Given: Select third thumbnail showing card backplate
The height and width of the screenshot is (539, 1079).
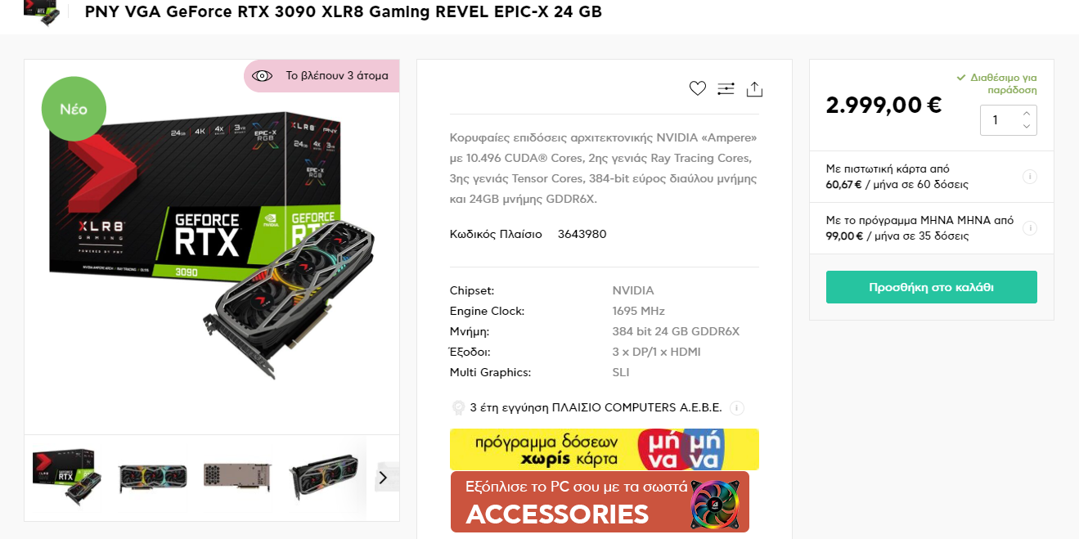Looking at the screenshot, I should coord(238,478).
